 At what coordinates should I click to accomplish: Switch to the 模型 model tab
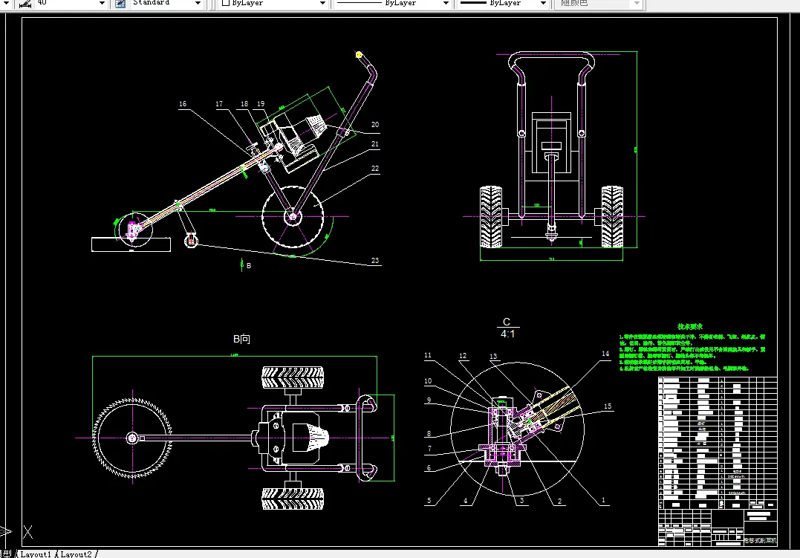[6, 554]
